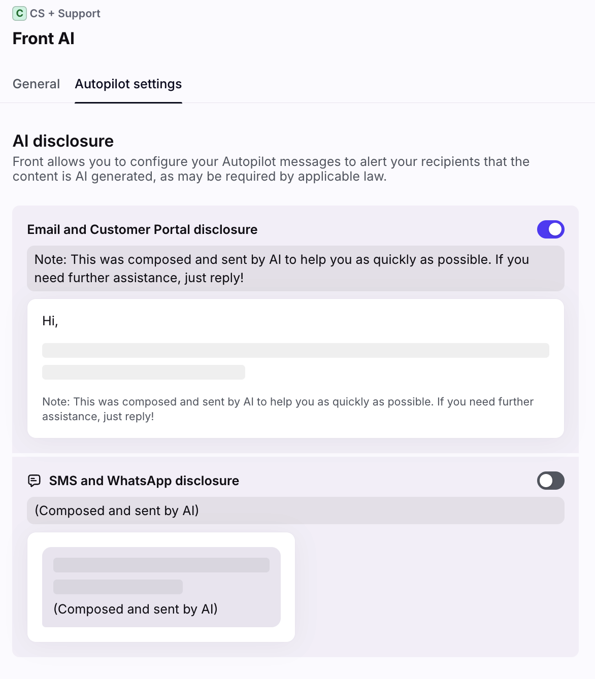This screenshot has width=595, height=679.
Task: Click the CS + Support workspace label
Action: [65, 14]
